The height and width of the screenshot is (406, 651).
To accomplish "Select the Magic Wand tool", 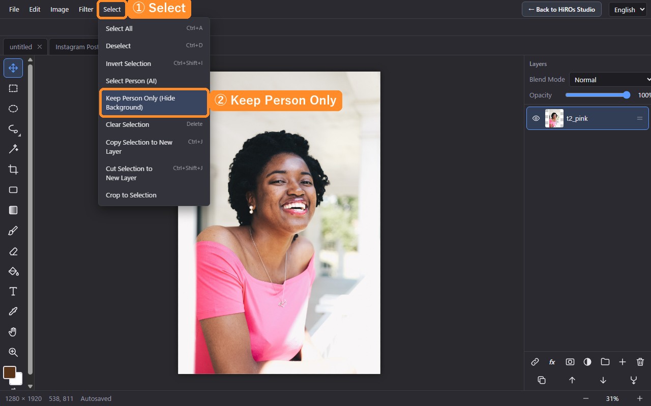I will pos(13,149).
